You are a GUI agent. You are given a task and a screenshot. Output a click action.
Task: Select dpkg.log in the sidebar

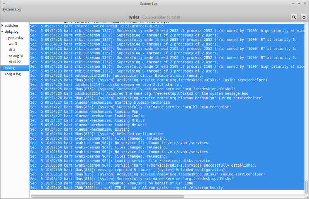click(x=12, y=32)
